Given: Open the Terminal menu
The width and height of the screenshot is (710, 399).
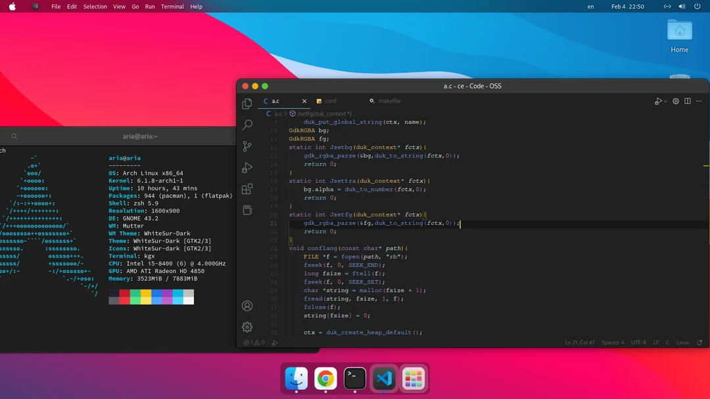Looking at the screenshot, I should tap(172, 7).
